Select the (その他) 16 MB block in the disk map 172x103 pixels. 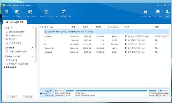coord(70,93)
